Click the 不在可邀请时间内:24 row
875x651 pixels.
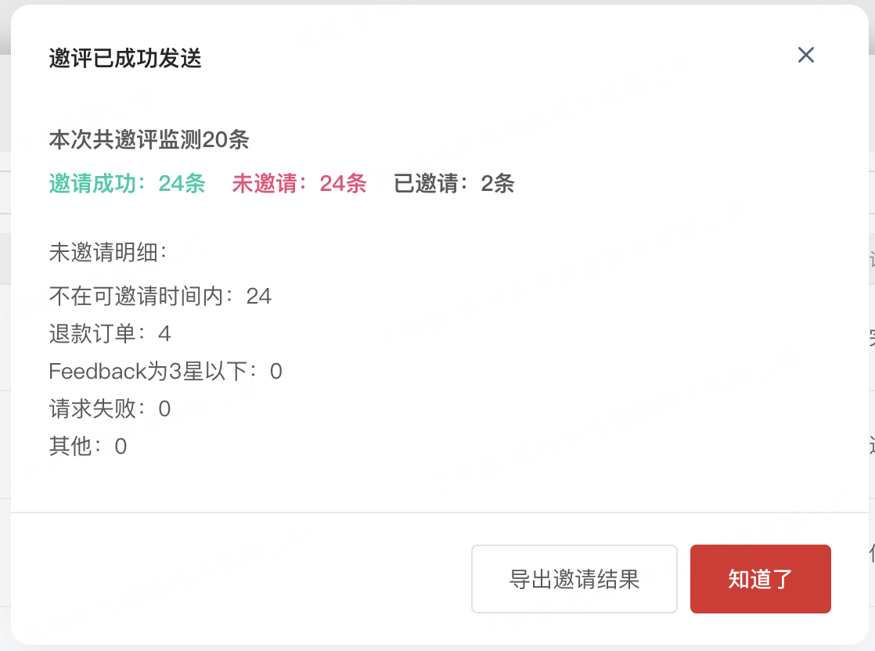(x=160, y=297)
